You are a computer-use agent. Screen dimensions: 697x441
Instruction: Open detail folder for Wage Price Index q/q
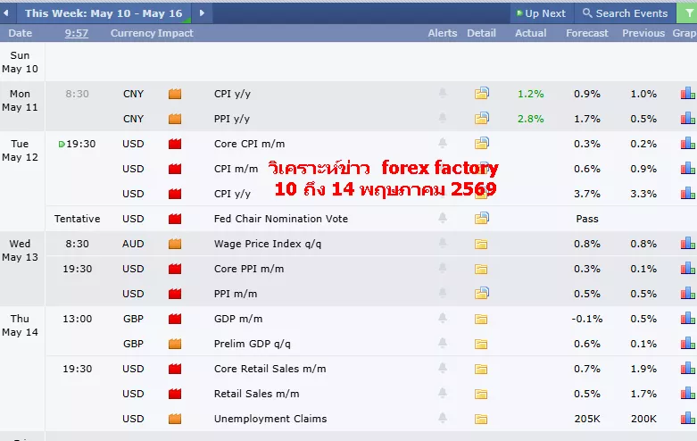pos(481,244)
